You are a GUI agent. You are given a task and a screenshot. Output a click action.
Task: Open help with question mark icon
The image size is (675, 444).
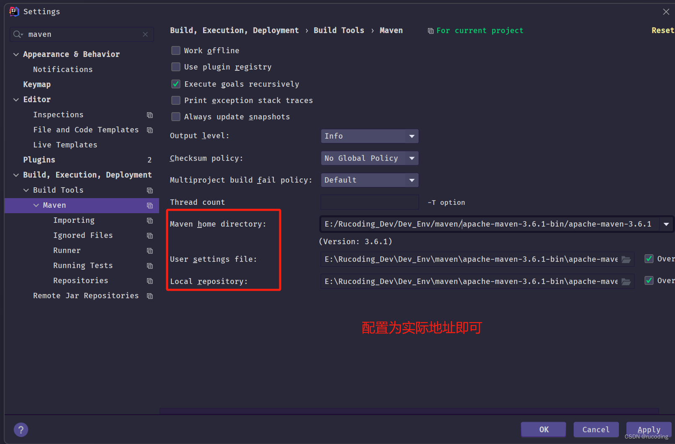pyautogui.click(x=21, y=429)
